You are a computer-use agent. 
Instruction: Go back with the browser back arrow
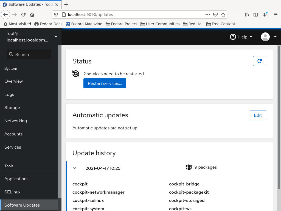point(5,15)
